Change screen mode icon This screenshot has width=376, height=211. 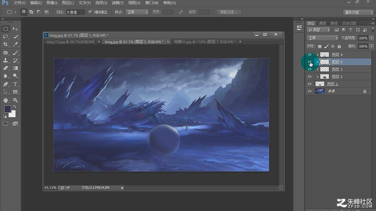[x=15, y=124]
